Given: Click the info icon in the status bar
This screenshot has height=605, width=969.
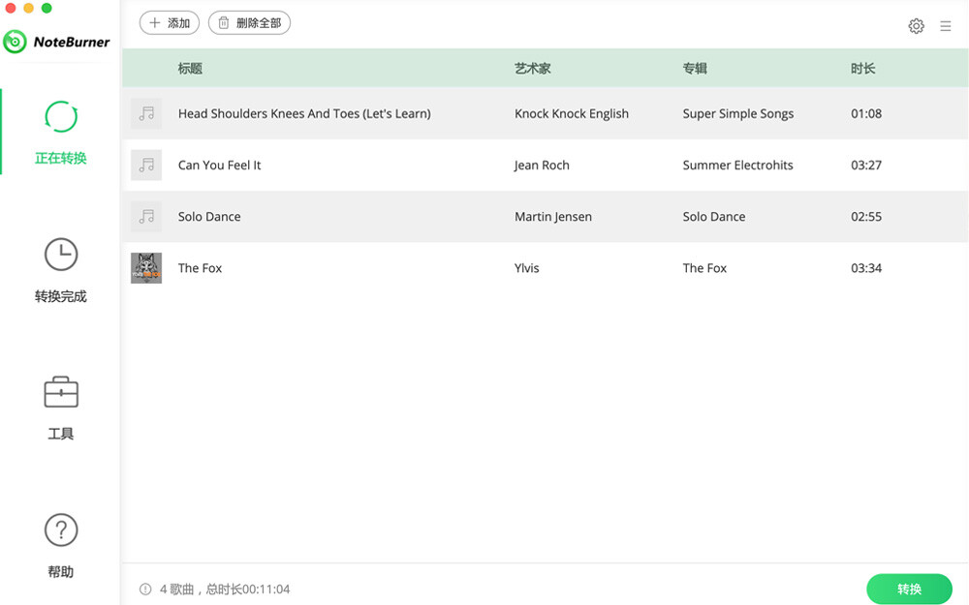Looking at the screenshot, I should [145, 589].
